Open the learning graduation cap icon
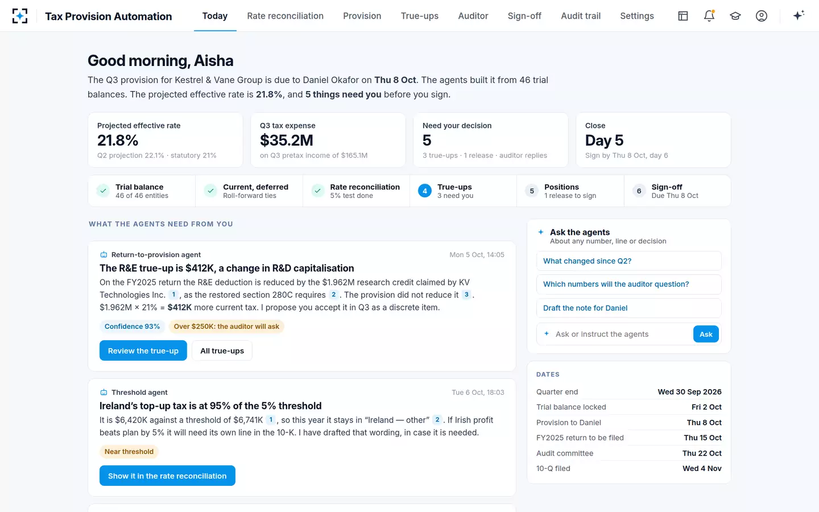 (x=735, y=16)
